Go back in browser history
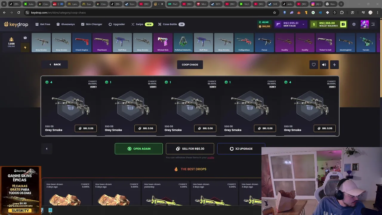Image resolution: width=382 pixels, height=215 pixels. pos(4,13)
